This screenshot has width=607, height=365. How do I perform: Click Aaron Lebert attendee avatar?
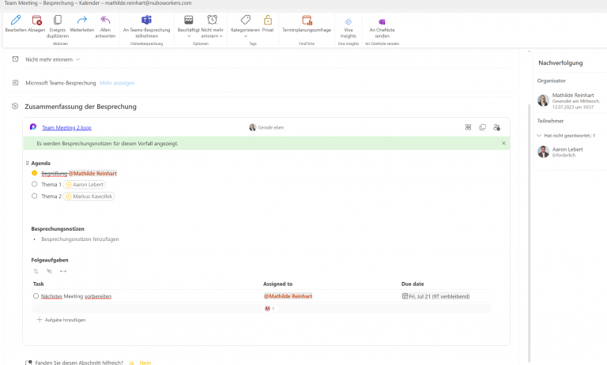pos(543,152)
